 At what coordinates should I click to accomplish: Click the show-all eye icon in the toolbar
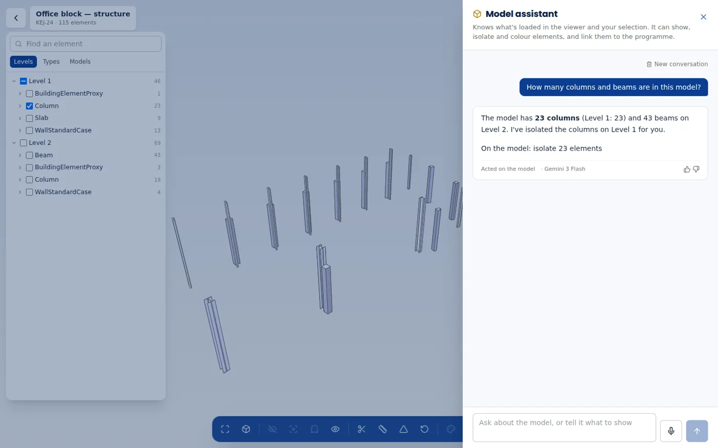pyautogui.click(x=335, y=429)
